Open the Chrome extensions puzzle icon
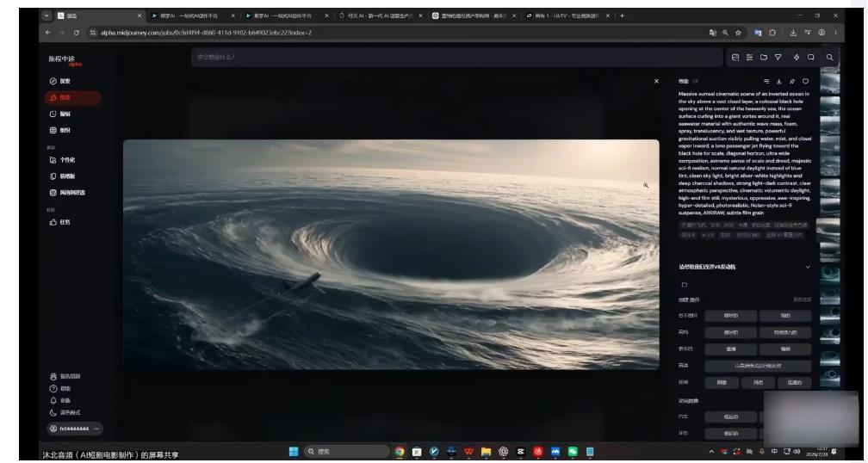Viewport: 868px width, 463px height. point(772,33)
